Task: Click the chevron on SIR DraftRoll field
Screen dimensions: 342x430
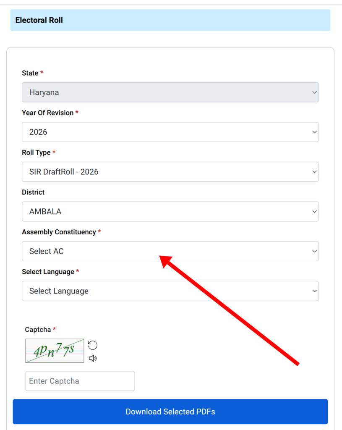Action: coord(314,172)
